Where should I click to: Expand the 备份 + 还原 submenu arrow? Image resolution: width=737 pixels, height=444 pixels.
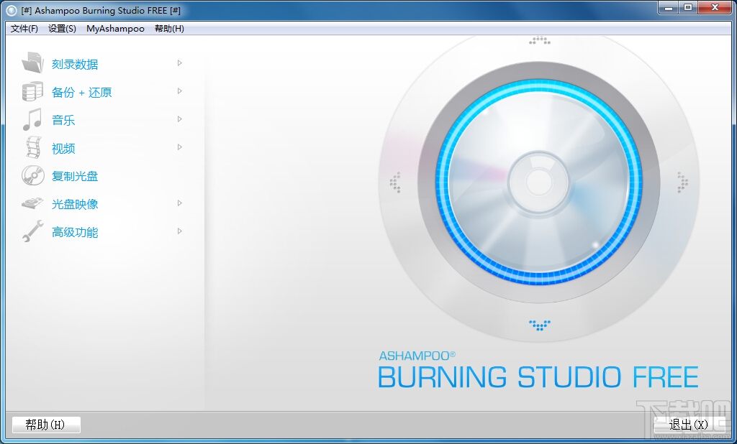pyautogui.click(x=179, y=91)
